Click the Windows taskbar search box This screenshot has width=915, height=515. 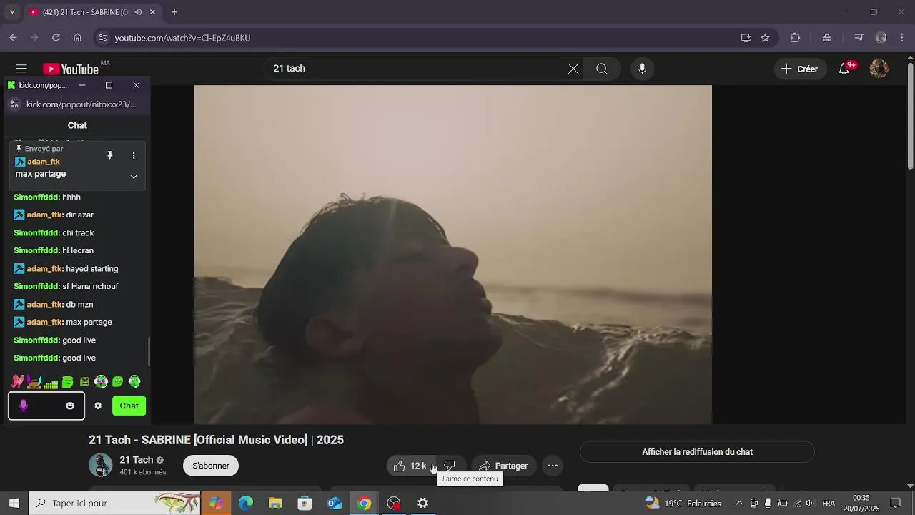pyautogui.click(x=115, y=503)
